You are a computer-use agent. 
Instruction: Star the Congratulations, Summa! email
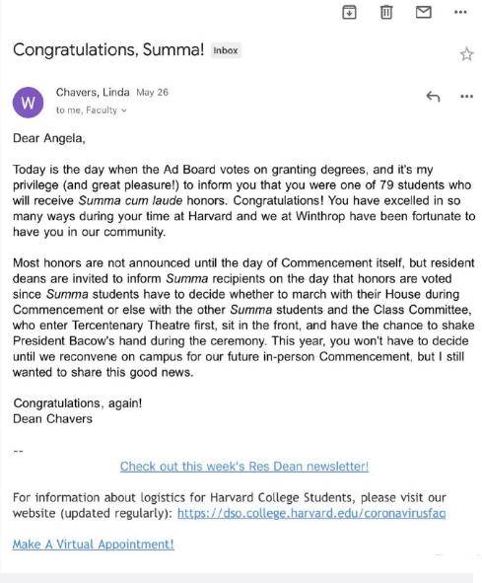467,54
